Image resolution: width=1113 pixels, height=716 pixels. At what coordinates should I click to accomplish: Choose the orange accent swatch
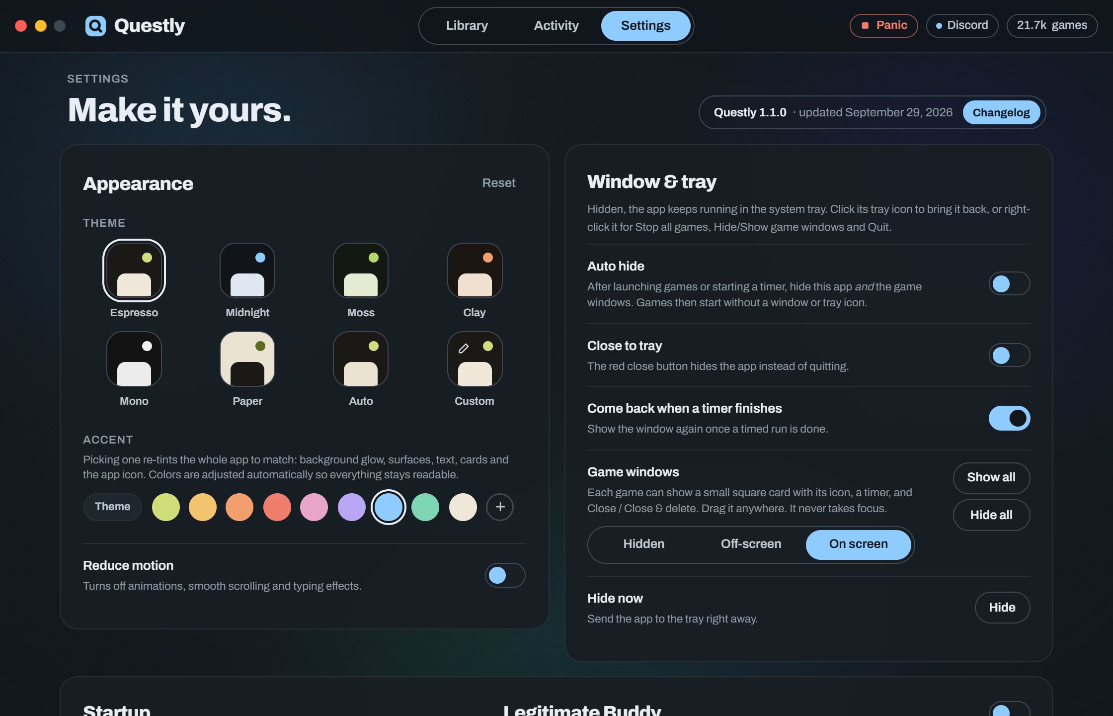pyautogui.click(x=239, y=507)
